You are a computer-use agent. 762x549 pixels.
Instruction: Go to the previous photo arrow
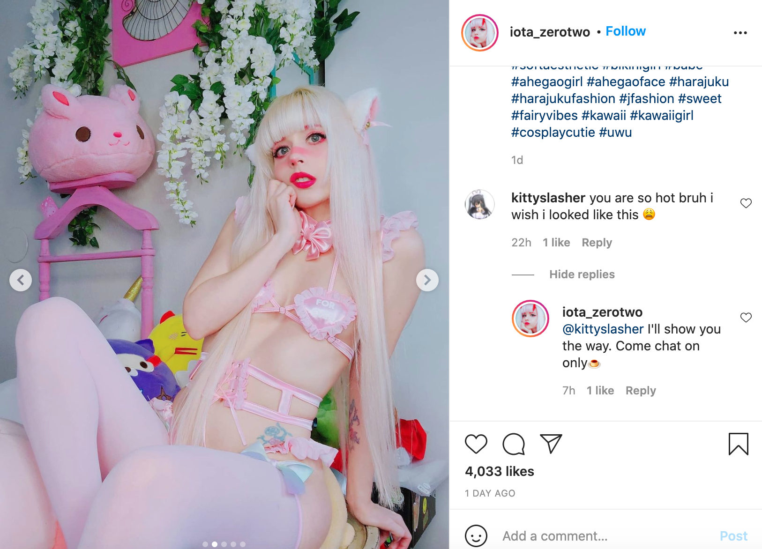pyautogui.click(x=21, y=280)
